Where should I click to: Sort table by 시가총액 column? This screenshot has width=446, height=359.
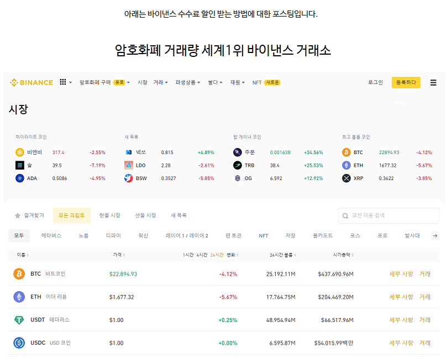[x=343, y=255]
